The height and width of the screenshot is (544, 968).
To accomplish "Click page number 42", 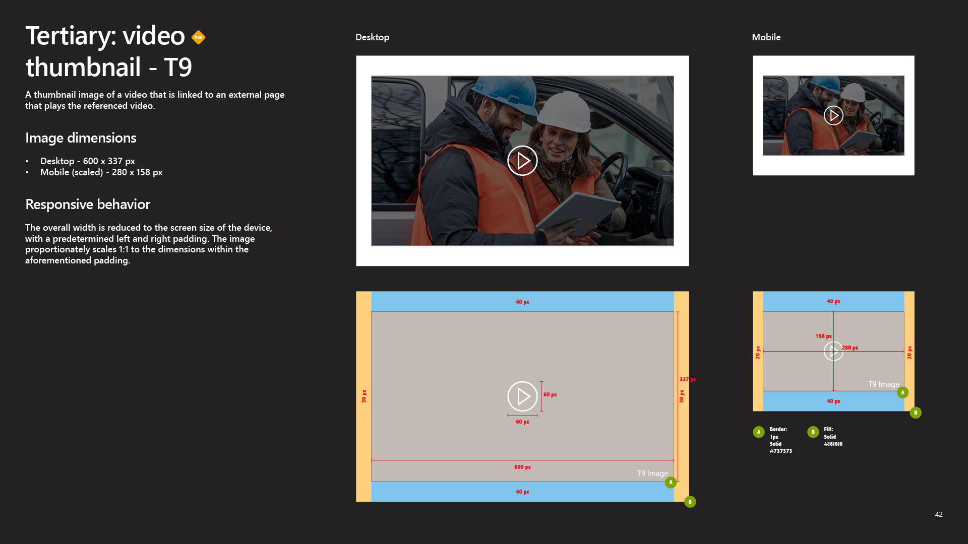I will (938, 514).
